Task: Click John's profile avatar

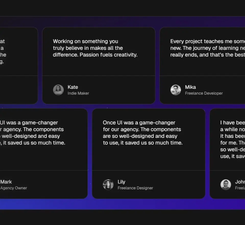Action: click(x=226, y=185)
